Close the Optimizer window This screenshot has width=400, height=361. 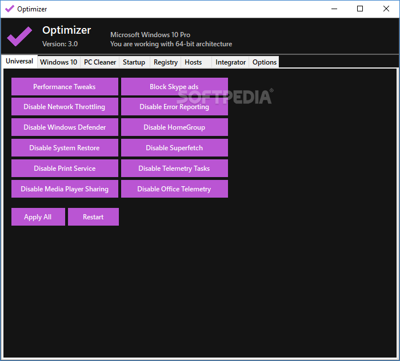coord(386,9)
